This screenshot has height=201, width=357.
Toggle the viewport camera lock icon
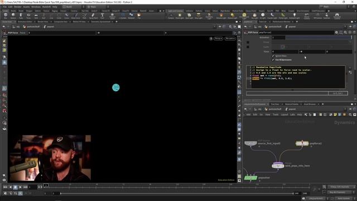coord(211,39)
